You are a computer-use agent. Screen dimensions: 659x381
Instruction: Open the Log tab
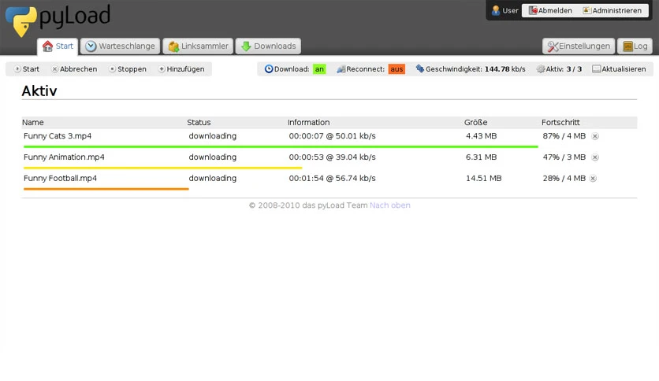point(635,46)
